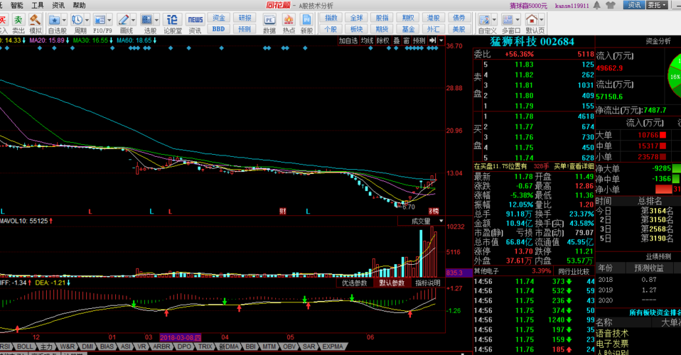Expand the 多窗口 dropdown arrow
Image resolution: width=681 pixels, height=355 pixels.
point(518,20)
